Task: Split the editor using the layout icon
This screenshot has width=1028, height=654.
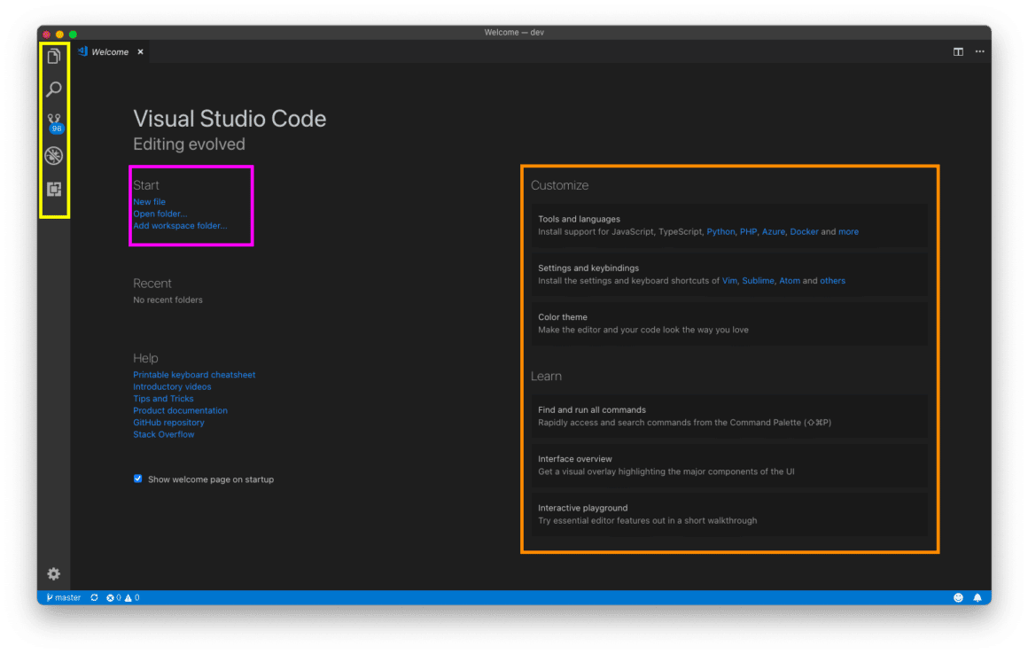Action: (958, 51)
